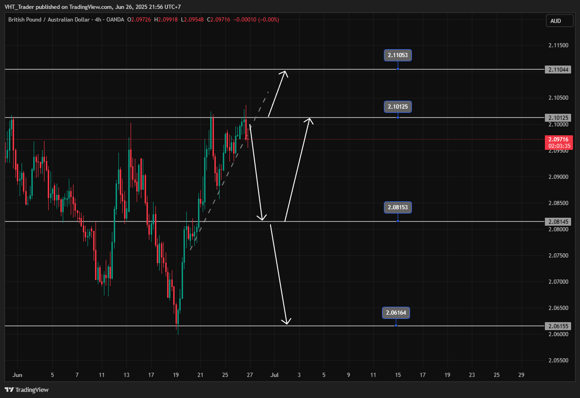Image resolution: width=580 pixels, height=398 pixels.
Task: Click the 2.08153 price label box
Action: tap(397, 207)
